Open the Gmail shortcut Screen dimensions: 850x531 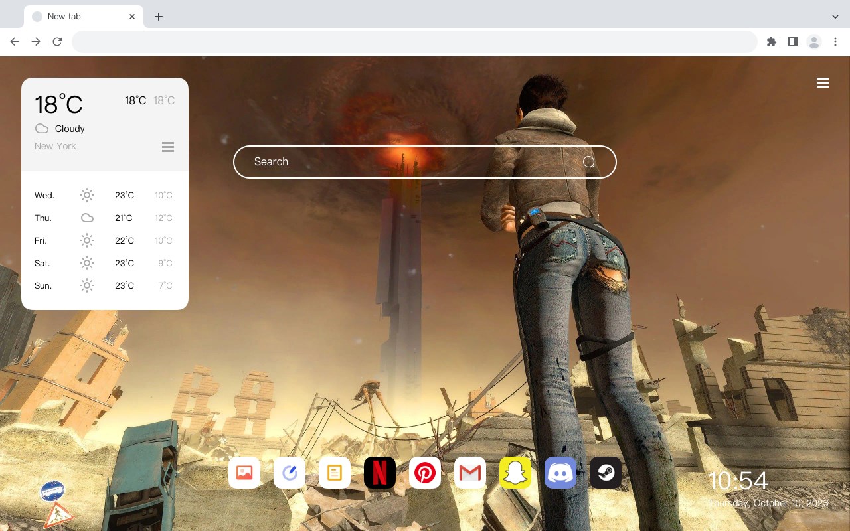tap(470, 473)
